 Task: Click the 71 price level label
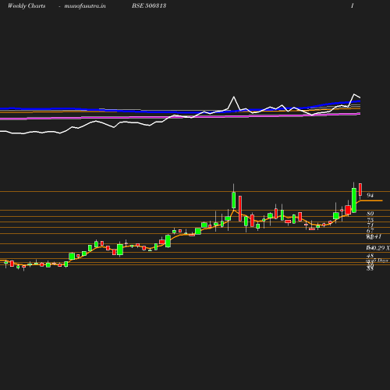370,225
